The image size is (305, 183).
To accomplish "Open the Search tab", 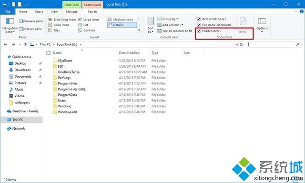I will 92,11.
